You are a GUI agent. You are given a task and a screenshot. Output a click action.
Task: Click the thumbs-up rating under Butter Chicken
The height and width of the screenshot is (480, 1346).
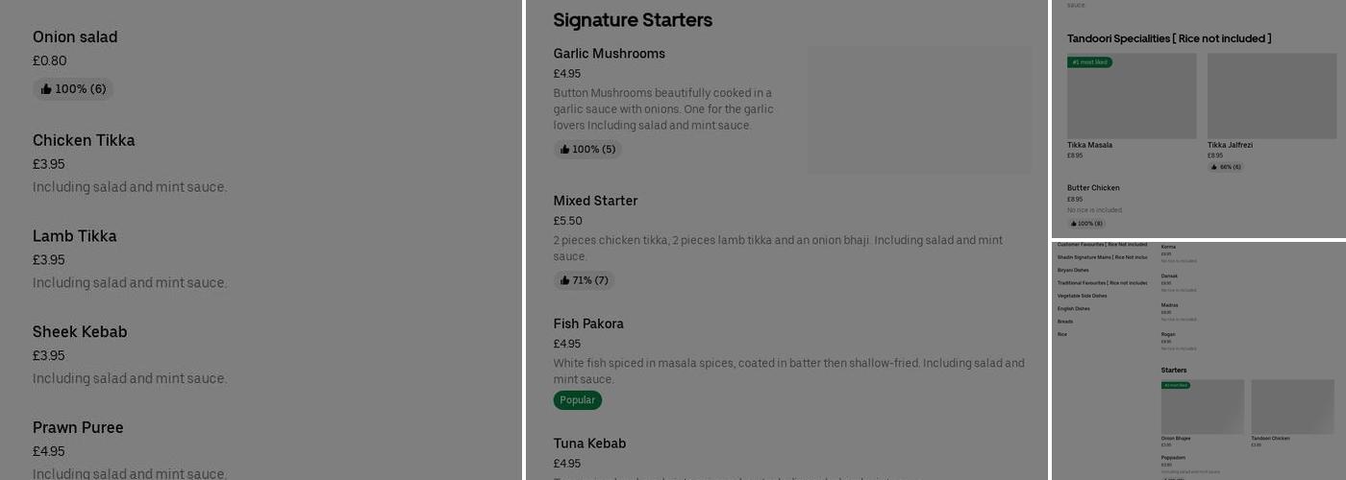pos(1085,224)
